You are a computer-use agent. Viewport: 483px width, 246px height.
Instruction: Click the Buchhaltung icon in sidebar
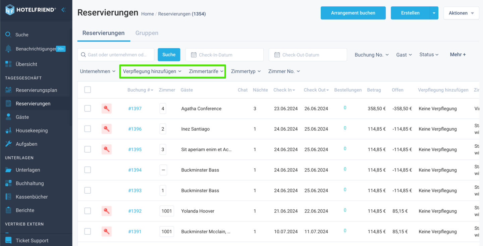8,183
